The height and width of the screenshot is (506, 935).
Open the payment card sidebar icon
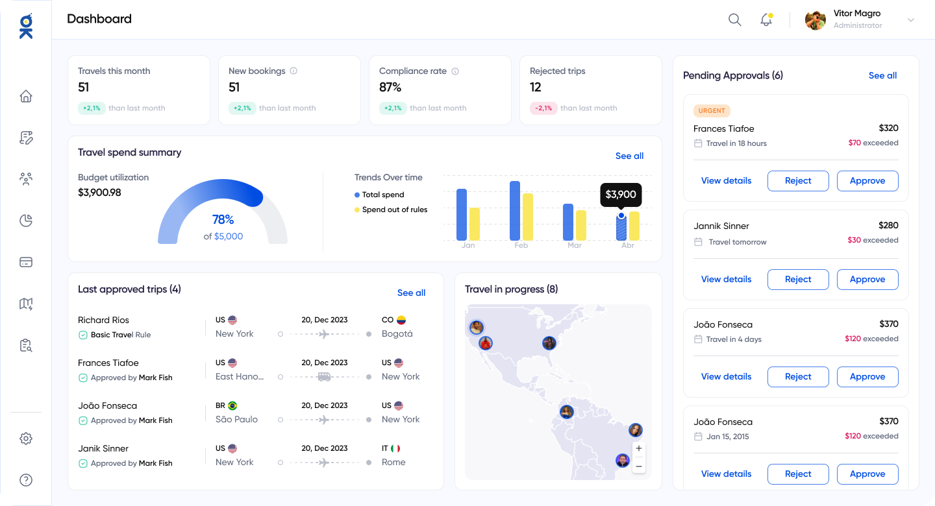tap(26, 262)
